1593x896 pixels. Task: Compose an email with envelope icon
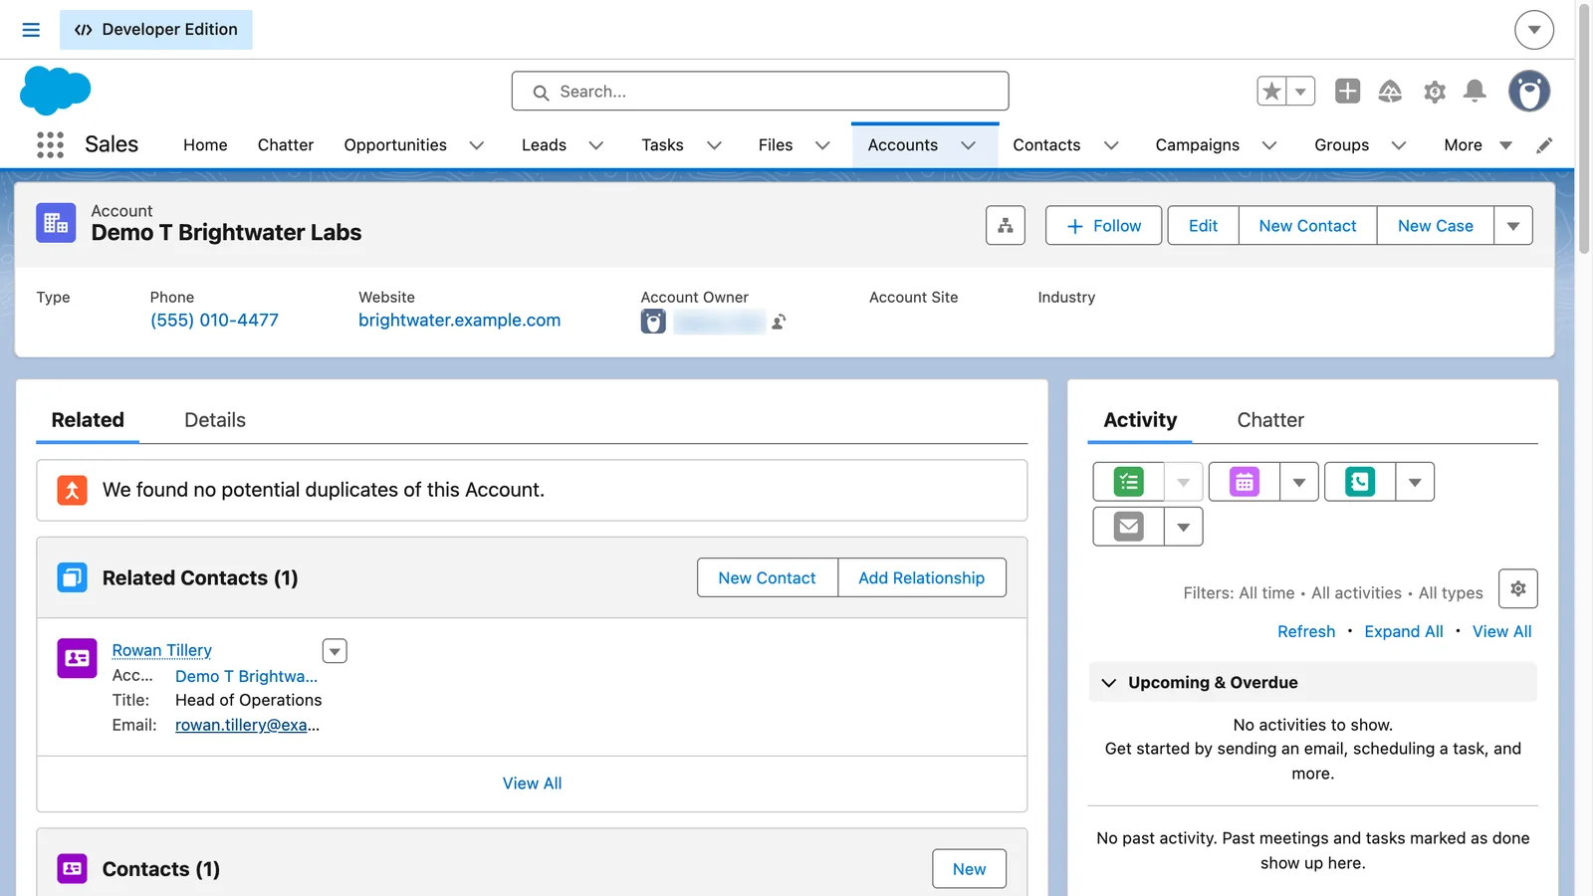[x=1128, y=527]
